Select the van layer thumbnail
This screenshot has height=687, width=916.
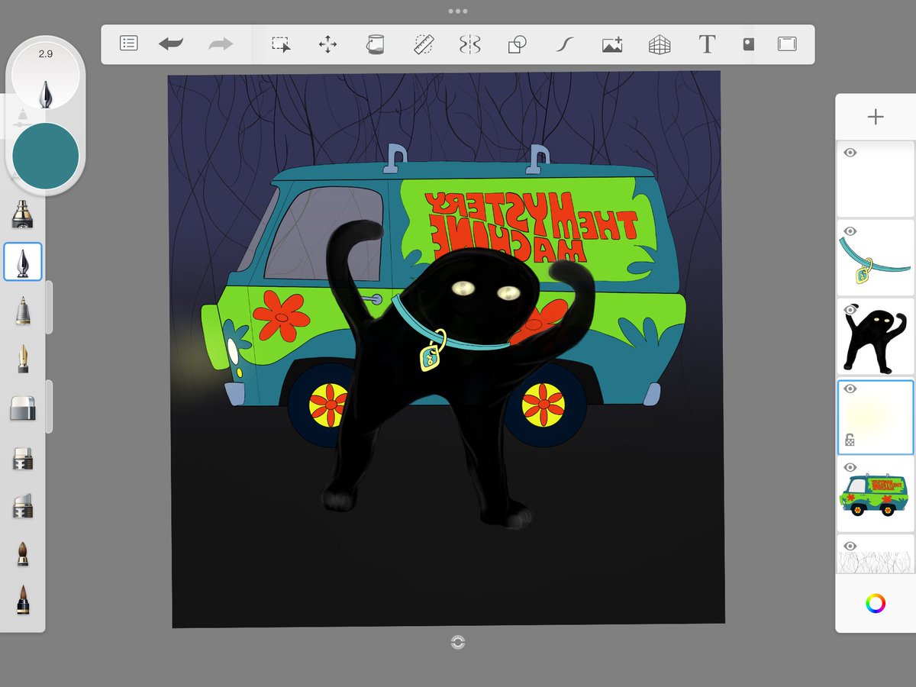(x=876, y=494)
